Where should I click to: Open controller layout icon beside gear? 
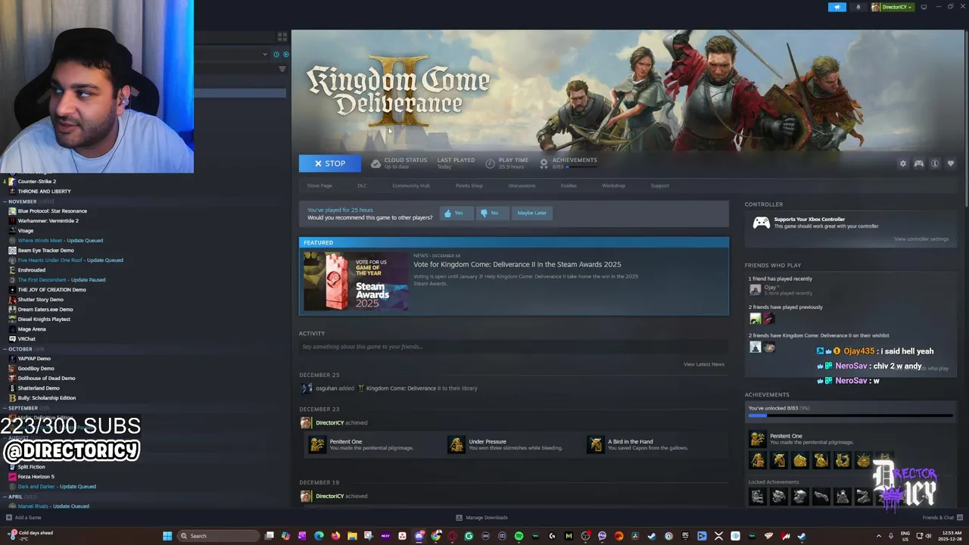pos(918,163)
